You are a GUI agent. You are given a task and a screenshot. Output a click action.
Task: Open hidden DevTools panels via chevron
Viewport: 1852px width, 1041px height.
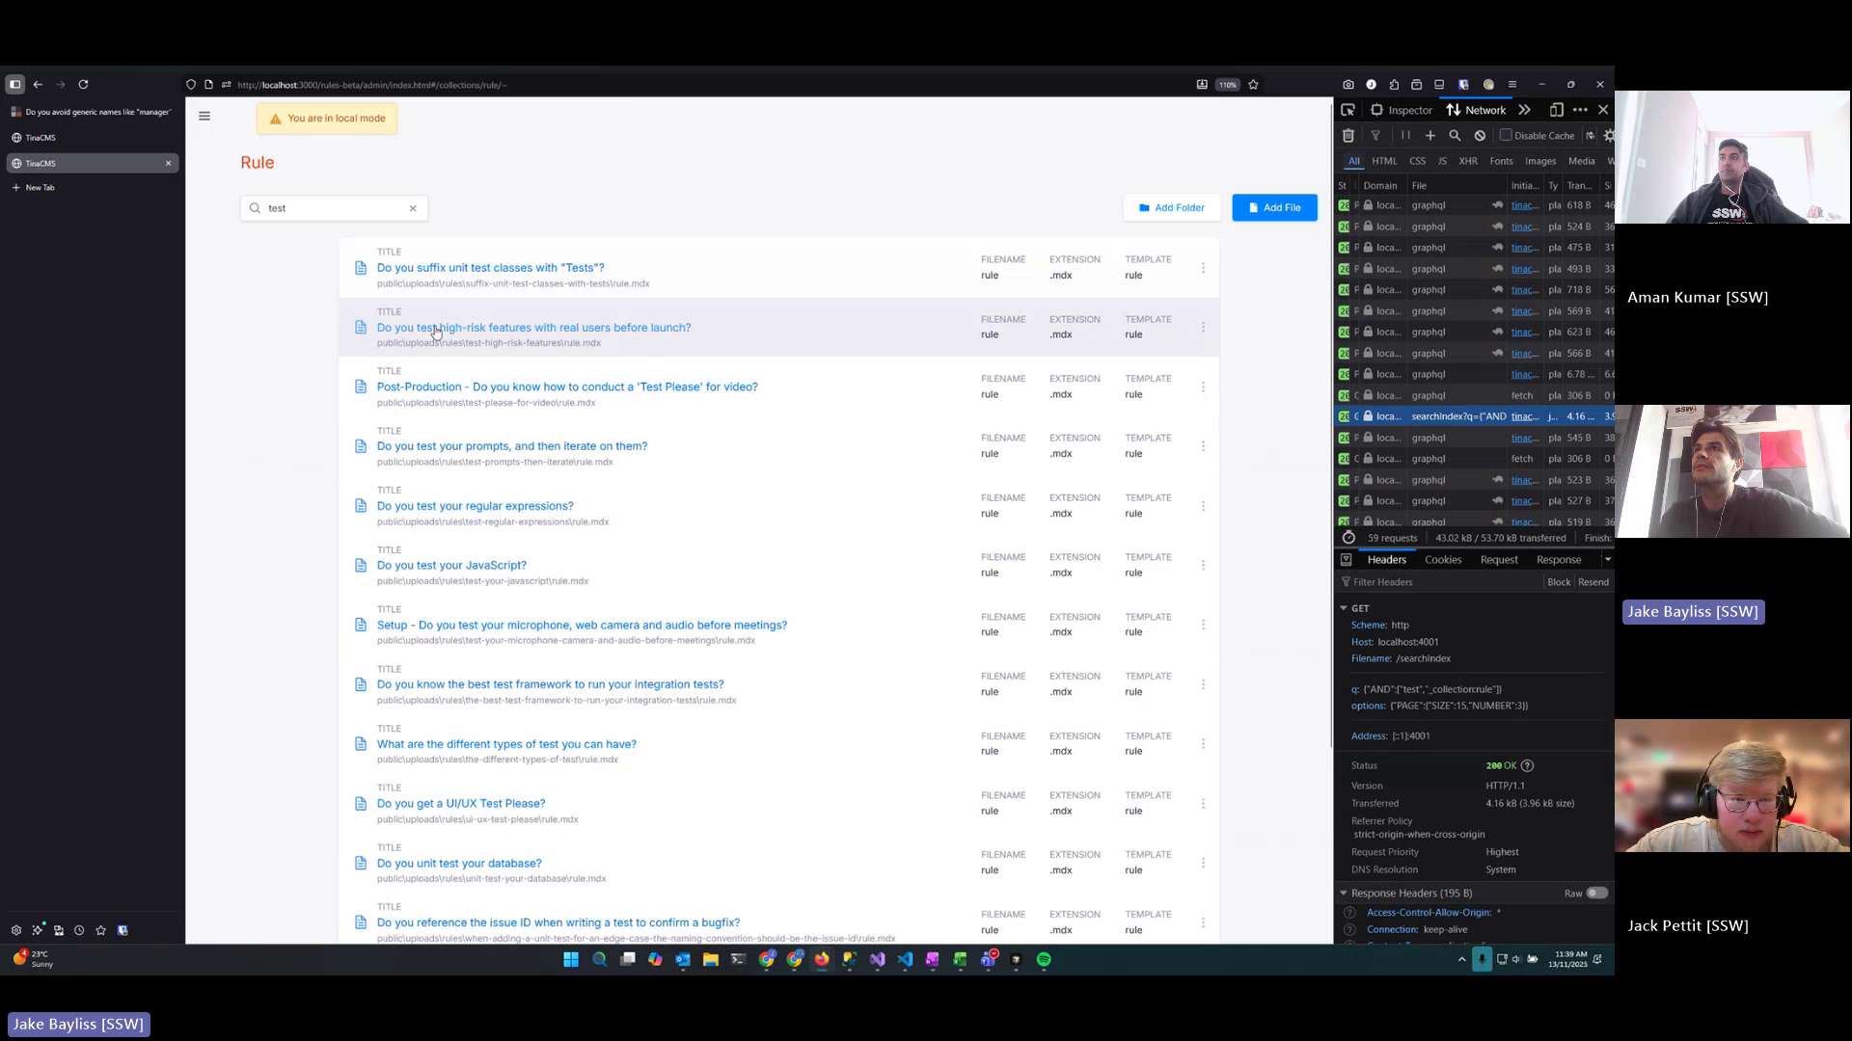[x=1525, y=109]
